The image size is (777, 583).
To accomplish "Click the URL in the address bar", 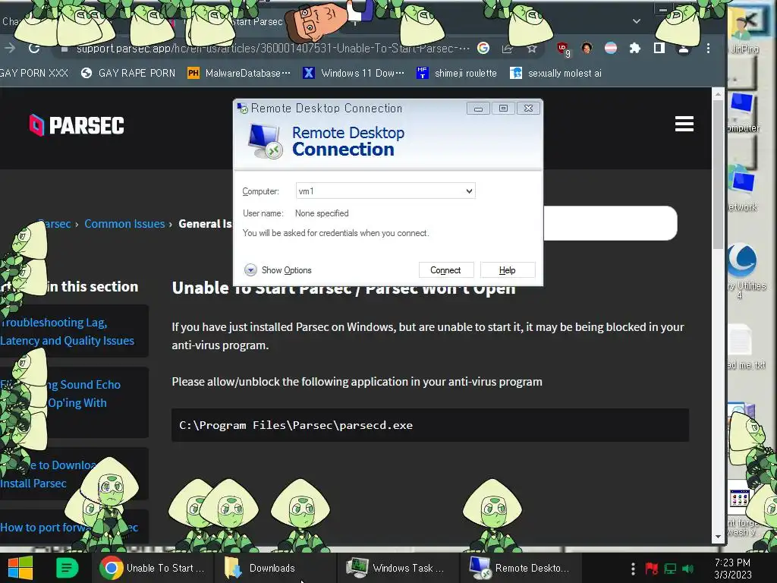I will pos(272,48).
